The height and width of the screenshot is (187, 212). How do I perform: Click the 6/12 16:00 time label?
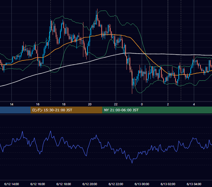point(38,184)
